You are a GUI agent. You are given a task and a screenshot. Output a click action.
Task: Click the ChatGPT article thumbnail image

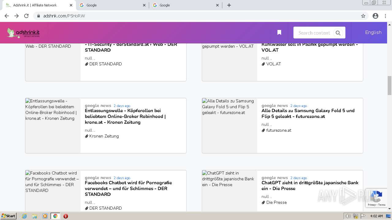point(230,191)
